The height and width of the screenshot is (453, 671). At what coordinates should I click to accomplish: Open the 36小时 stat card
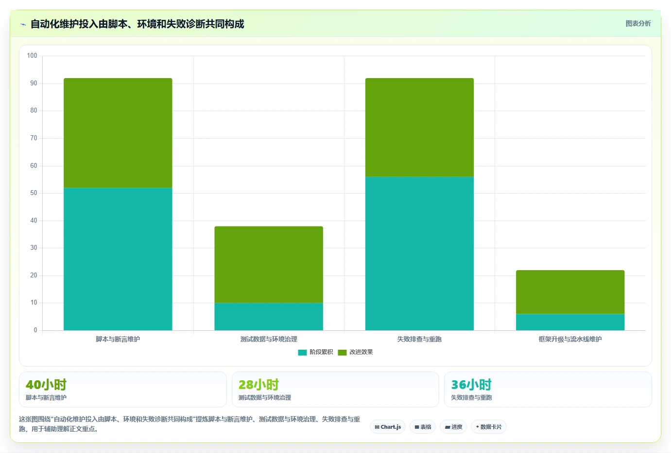pos(548,389)
